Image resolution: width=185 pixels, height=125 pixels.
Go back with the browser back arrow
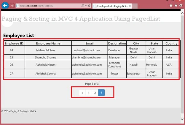coord(5,5)
